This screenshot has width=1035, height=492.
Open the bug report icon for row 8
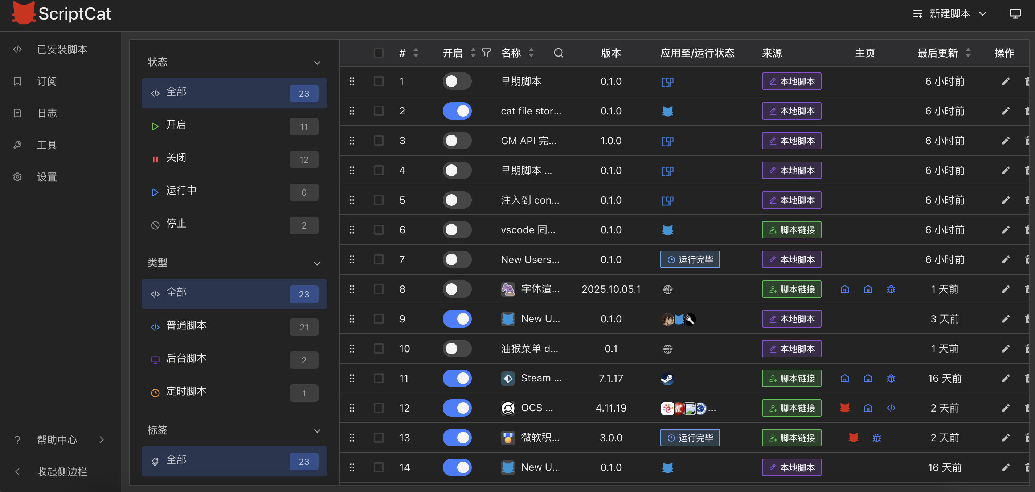[x=891, y=289]
